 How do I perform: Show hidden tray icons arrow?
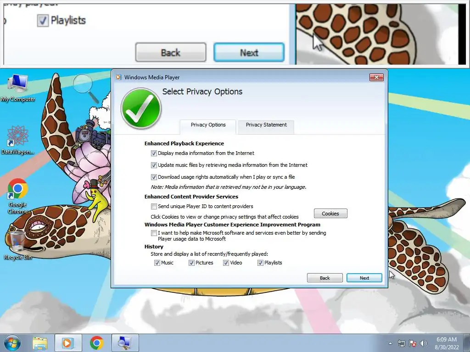[390, 343]
